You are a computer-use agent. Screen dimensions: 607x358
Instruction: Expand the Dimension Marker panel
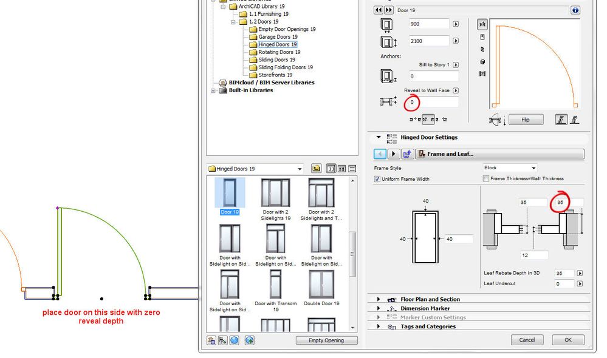[378, 308]
